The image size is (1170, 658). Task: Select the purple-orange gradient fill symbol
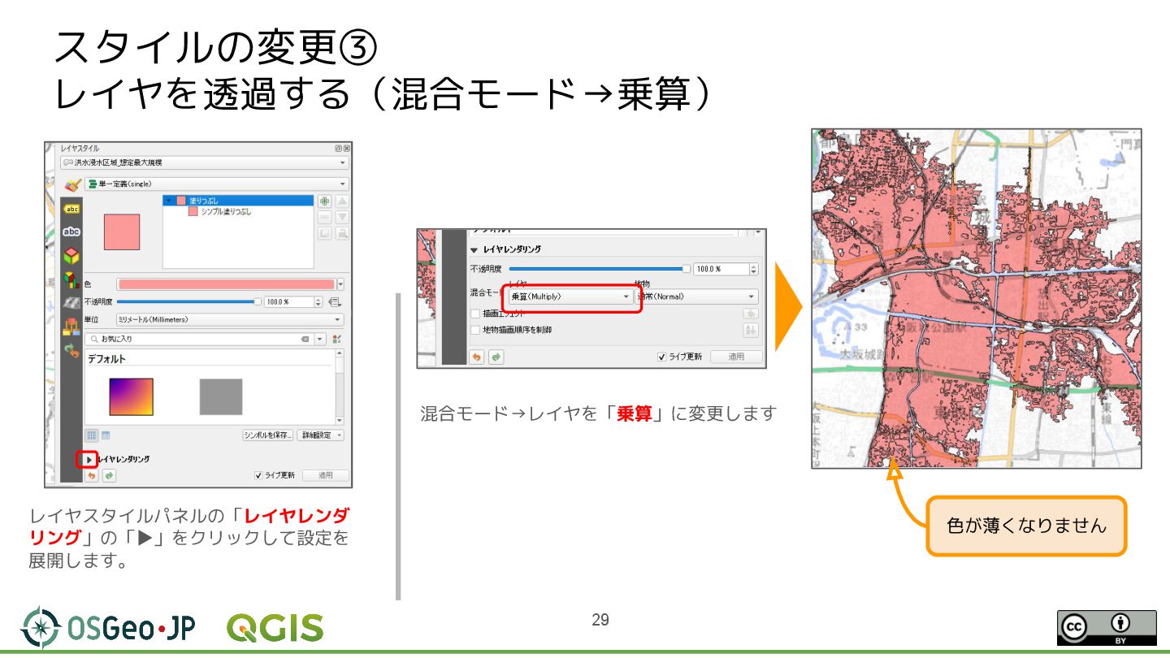[x=132, y=396]
